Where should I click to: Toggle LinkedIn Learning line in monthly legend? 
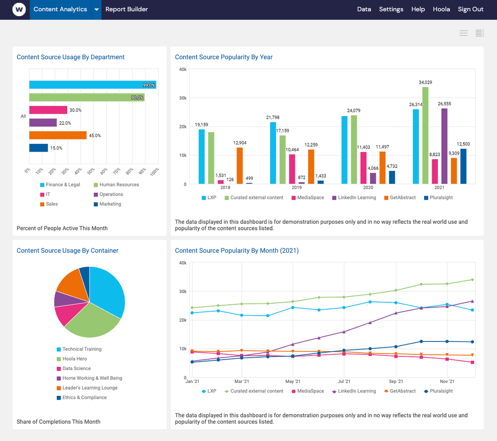click(354, 391)
